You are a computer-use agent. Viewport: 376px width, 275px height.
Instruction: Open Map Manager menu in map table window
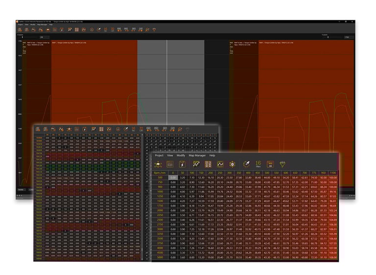pos(197,156)
